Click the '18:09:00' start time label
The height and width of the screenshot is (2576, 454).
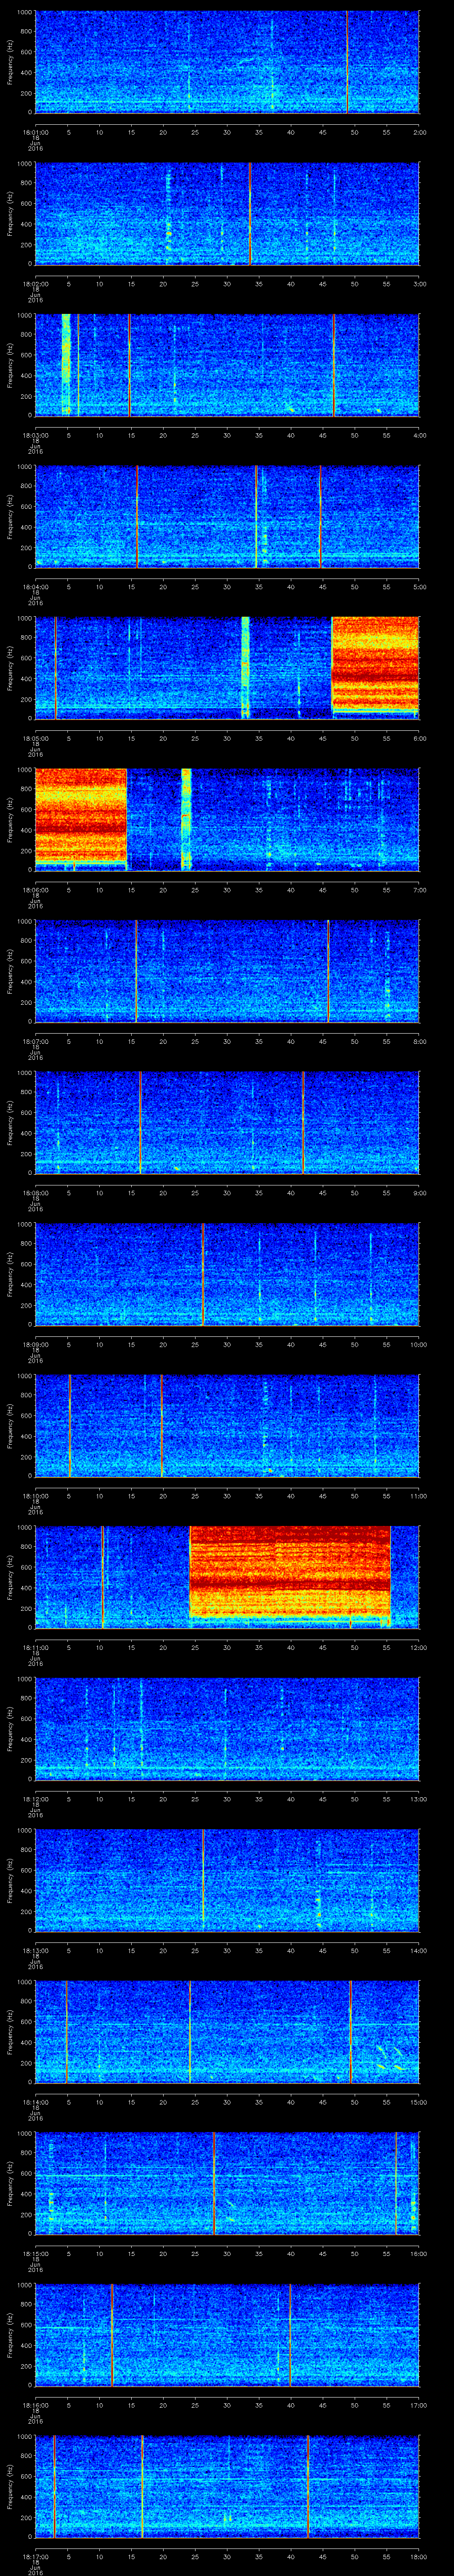(35, 1344)
